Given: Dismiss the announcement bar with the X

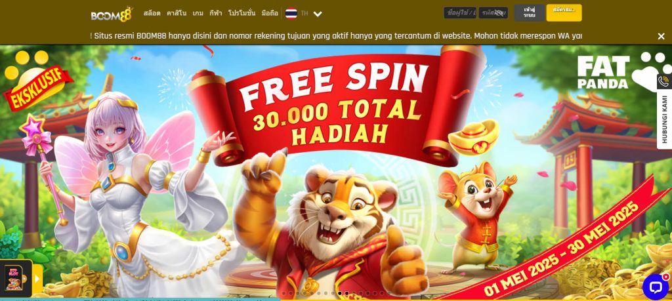Looking at the screenshot, I should [661, 36].
